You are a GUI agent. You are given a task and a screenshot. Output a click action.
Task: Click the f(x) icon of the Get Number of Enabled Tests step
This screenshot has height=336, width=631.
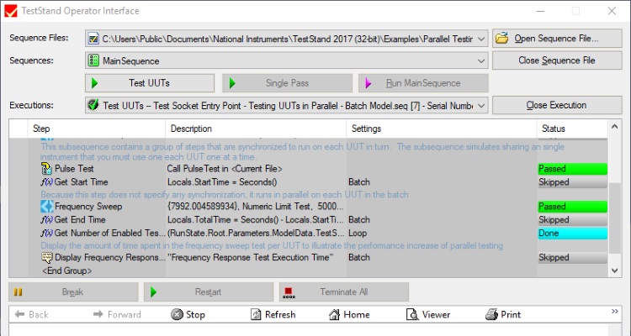click(46, 234)
